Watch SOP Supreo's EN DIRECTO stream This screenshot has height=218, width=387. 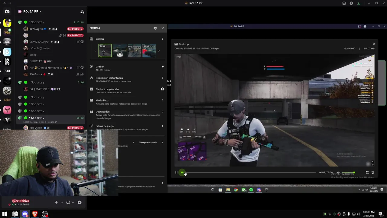75,29
